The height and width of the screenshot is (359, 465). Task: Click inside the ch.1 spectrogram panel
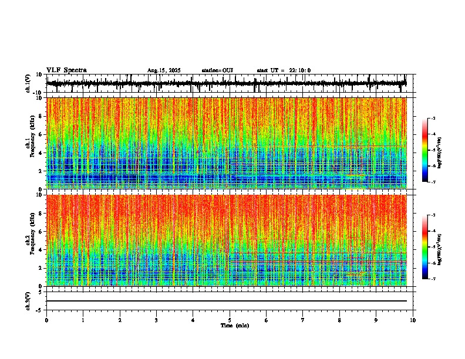point(227,143)
